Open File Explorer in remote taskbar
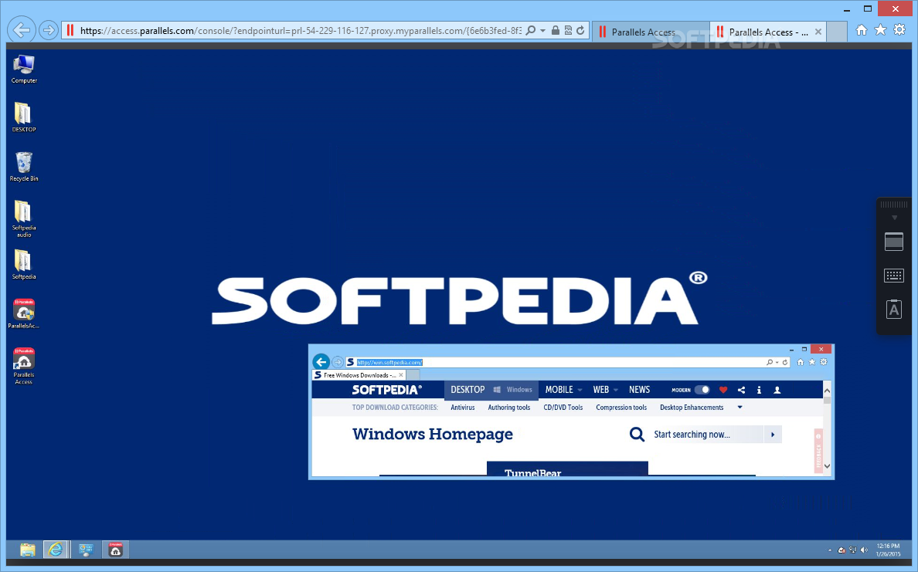 (x=27, y=550)
